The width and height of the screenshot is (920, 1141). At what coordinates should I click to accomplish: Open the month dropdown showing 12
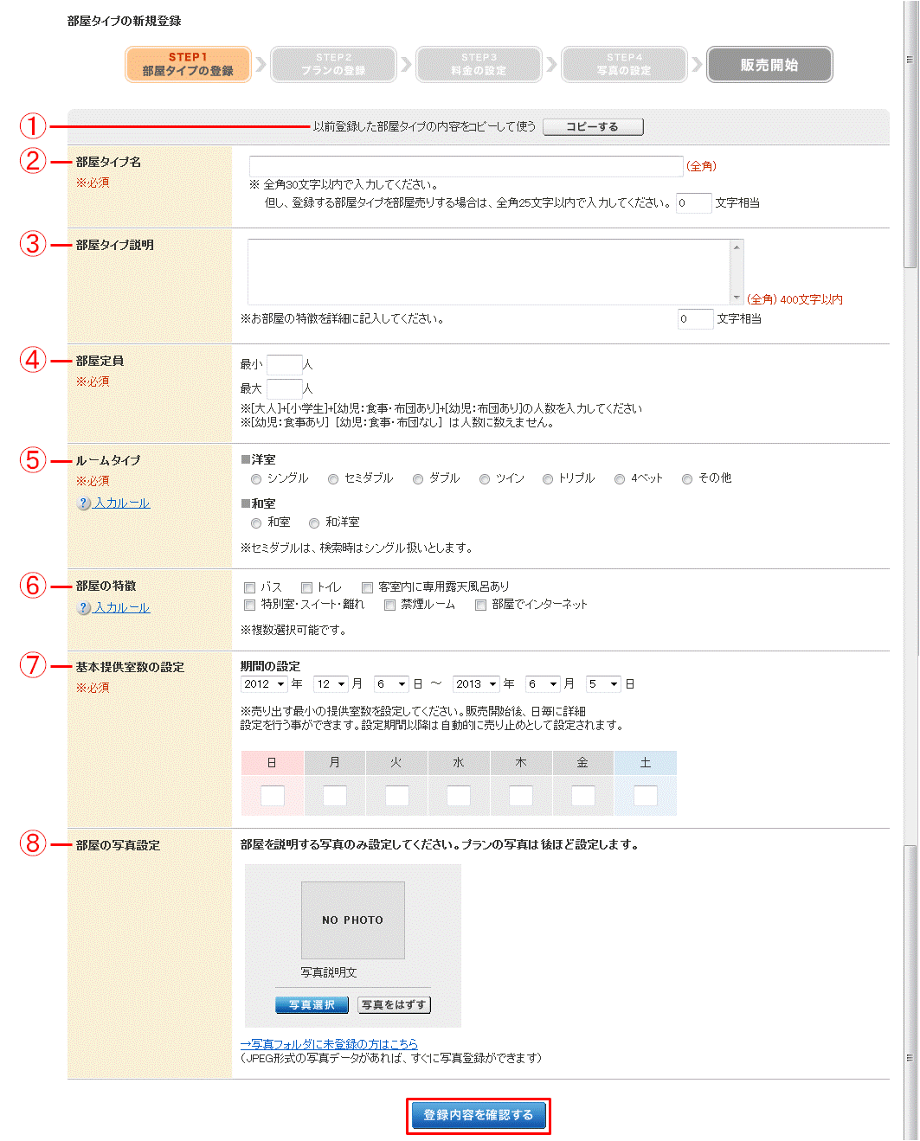[x=331, y=683]
